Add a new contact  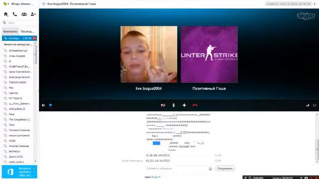33,14
